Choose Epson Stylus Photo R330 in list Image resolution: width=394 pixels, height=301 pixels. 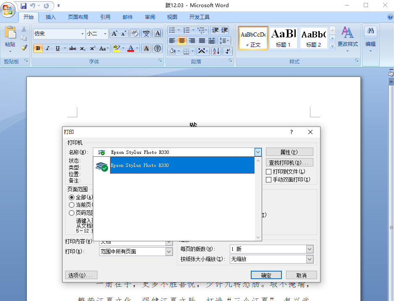tap(182, 165)
